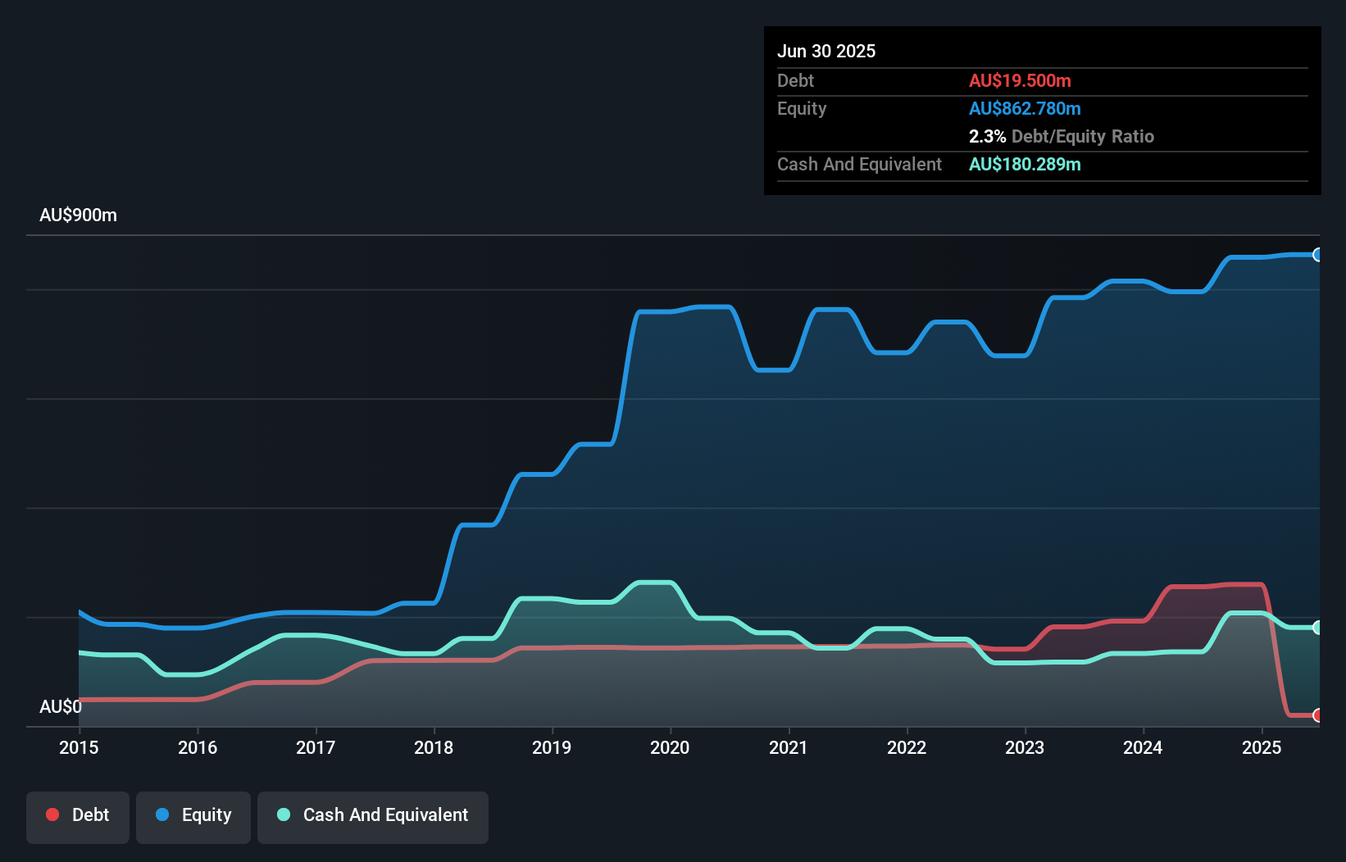Click the AU$900m y-axis gridline label
The image size is (1346, 862).
coord(78,215)
